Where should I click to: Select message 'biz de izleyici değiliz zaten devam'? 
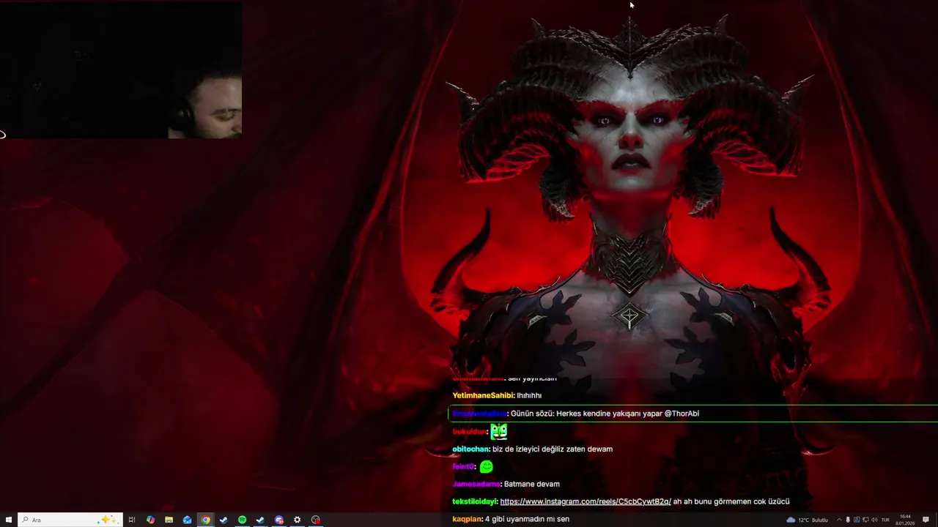(x=553, y=449)
